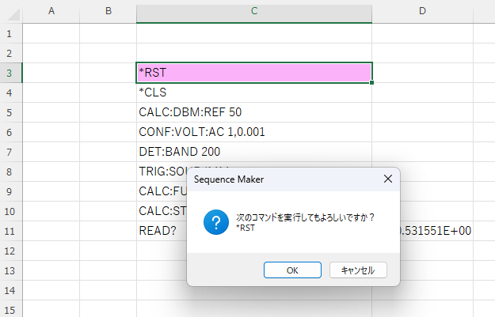
Task: Select cell CONF:VOLT:AC 1,0.001
Action: tap(254, 132)
